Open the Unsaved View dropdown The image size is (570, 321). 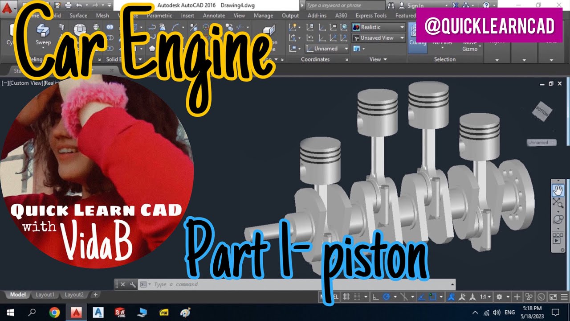point(379,38)
